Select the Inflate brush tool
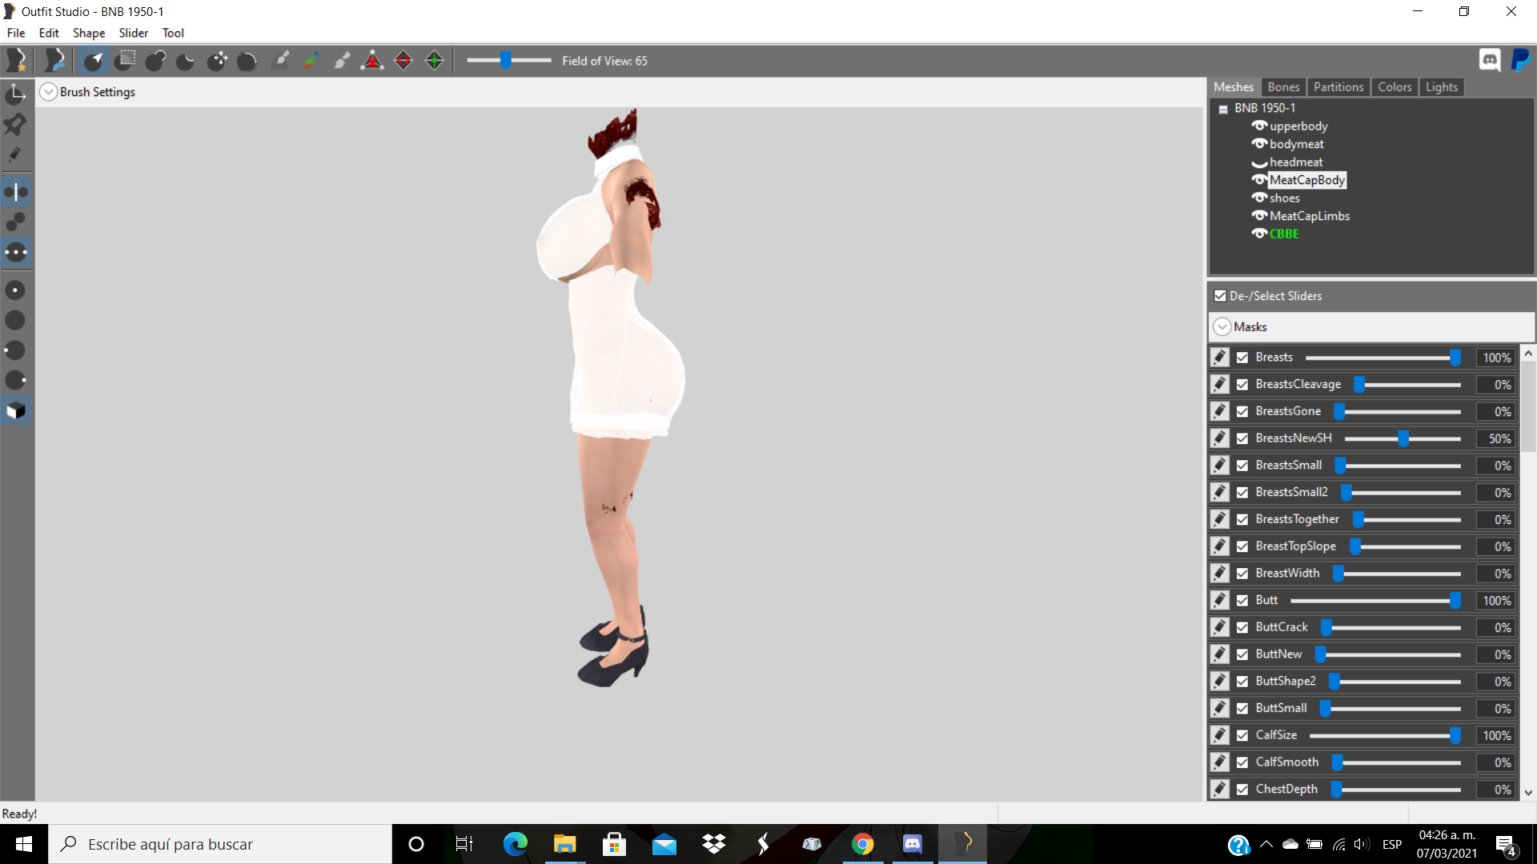1537x864 pixels. point(155,61)
